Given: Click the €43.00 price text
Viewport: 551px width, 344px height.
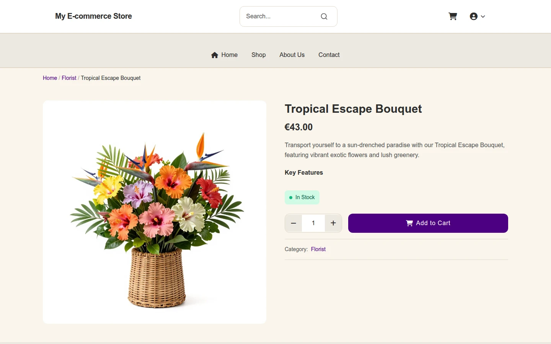Looking at the screenshot, I should [x=298, y=127].
